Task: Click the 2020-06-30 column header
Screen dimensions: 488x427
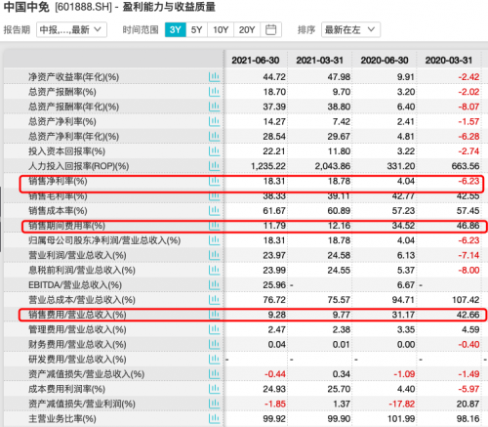Action: pyautogui.click(x=385, y=61)
